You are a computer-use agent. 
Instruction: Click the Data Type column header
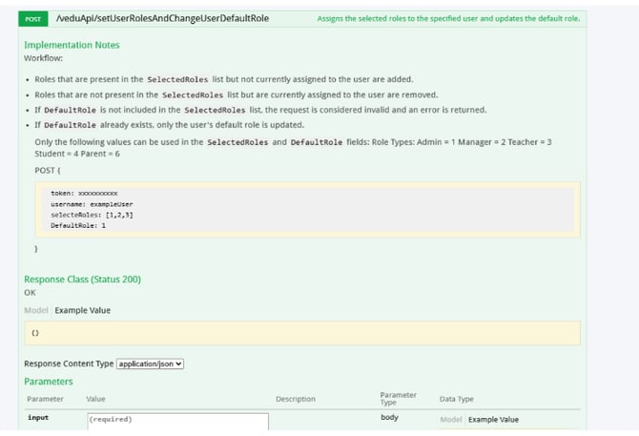coord(456,399)
